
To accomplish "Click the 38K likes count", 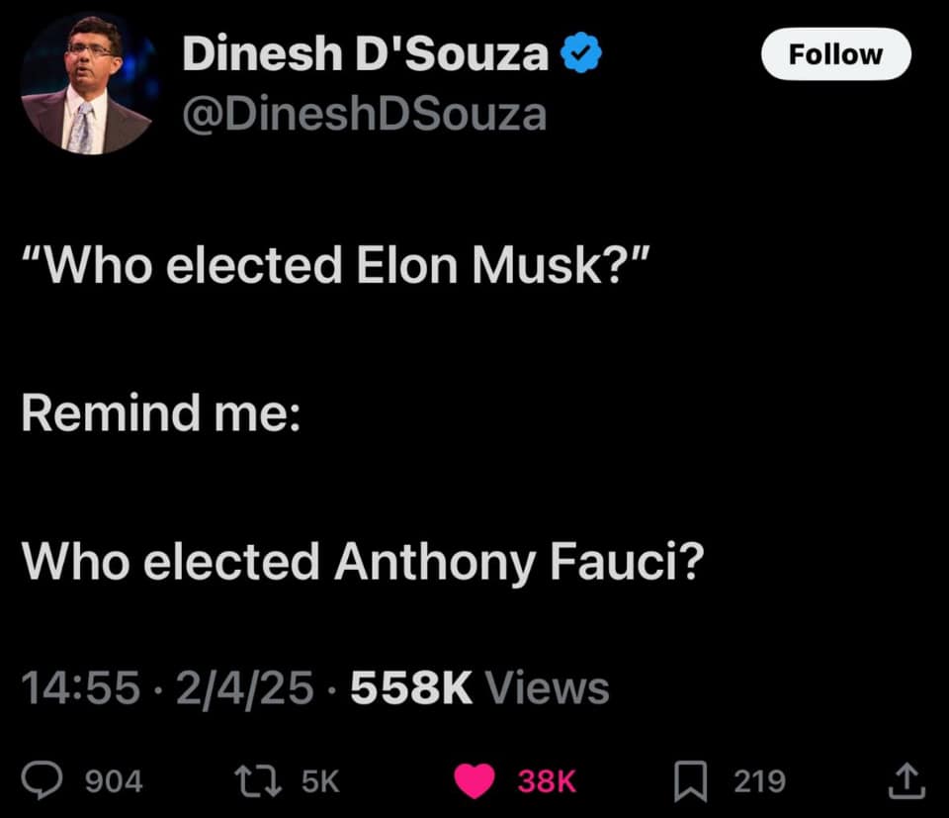I will click(547, 781).
